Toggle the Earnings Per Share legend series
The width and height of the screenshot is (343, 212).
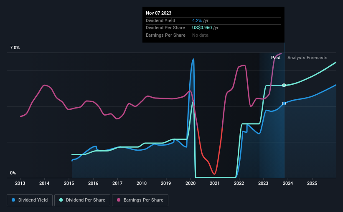(140, 200)
